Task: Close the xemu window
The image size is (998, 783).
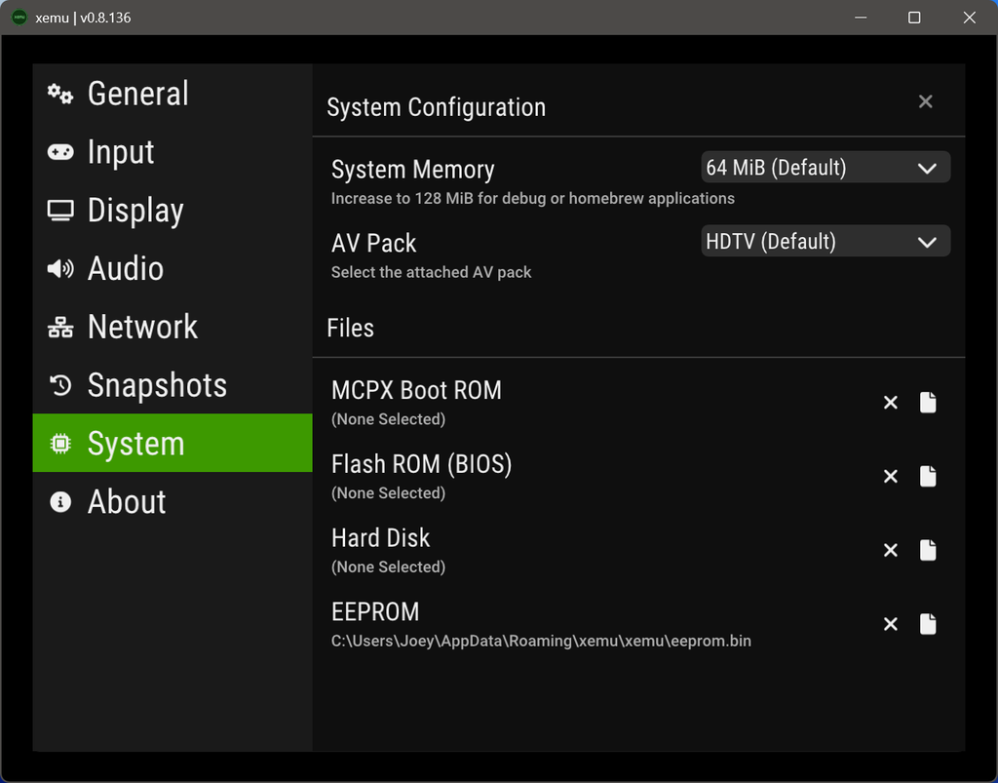Action: (x=970, y=18)
